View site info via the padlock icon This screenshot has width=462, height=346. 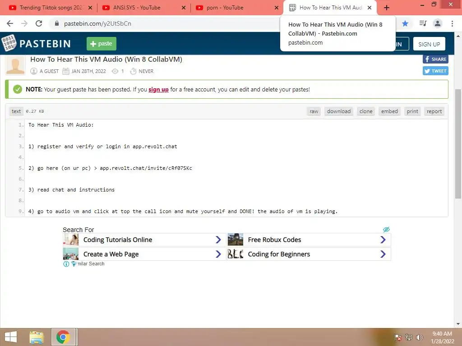click(57, 23)
